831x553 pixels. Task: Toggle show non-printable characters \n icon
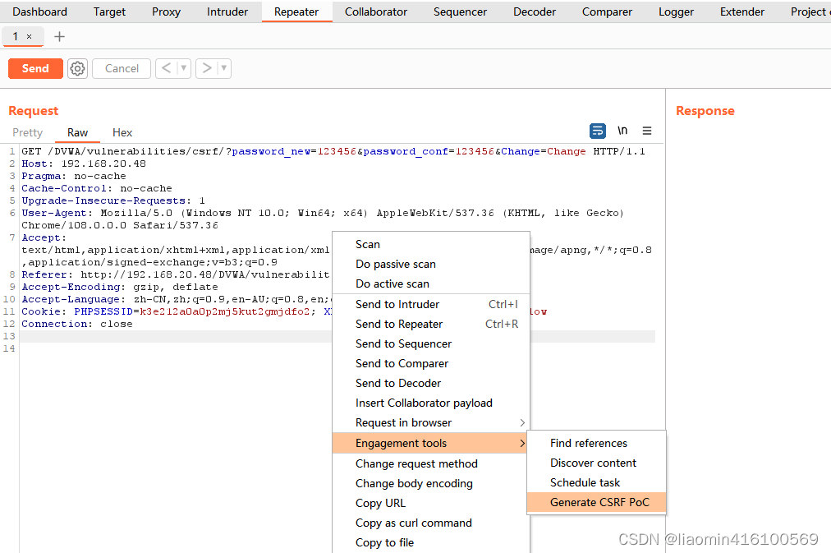pos(622,131)
